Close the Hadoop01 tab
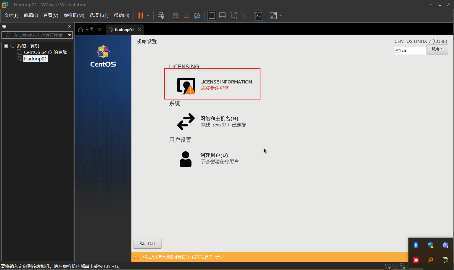 [139, 30]
